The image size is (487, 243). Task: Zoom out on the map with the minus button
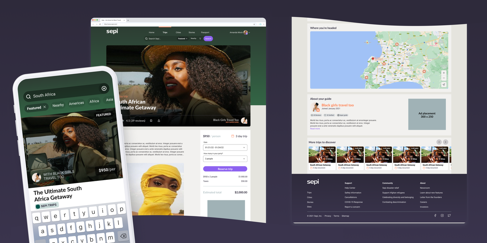click(x=444, y=78)
